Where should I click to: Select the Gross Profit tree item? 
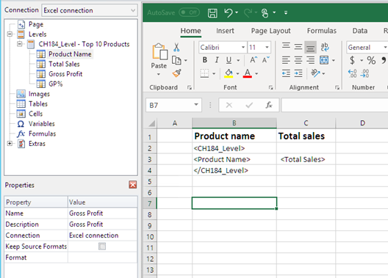(x=65, y=74)
